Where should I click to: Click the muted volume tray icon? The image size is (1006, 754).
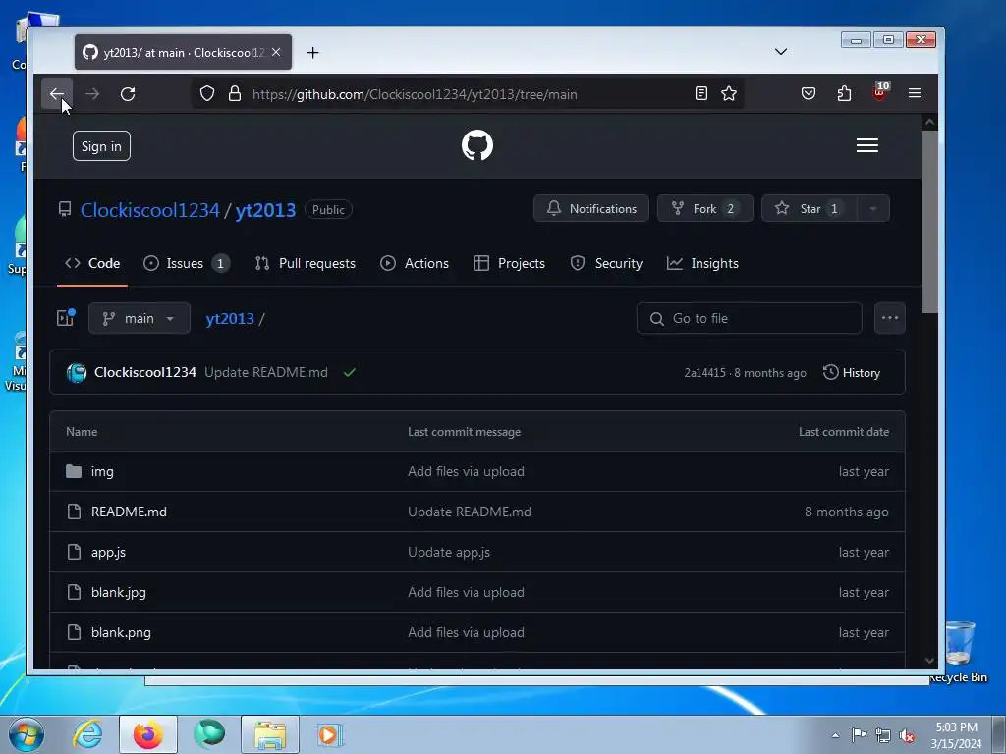[x=907, y=736]
